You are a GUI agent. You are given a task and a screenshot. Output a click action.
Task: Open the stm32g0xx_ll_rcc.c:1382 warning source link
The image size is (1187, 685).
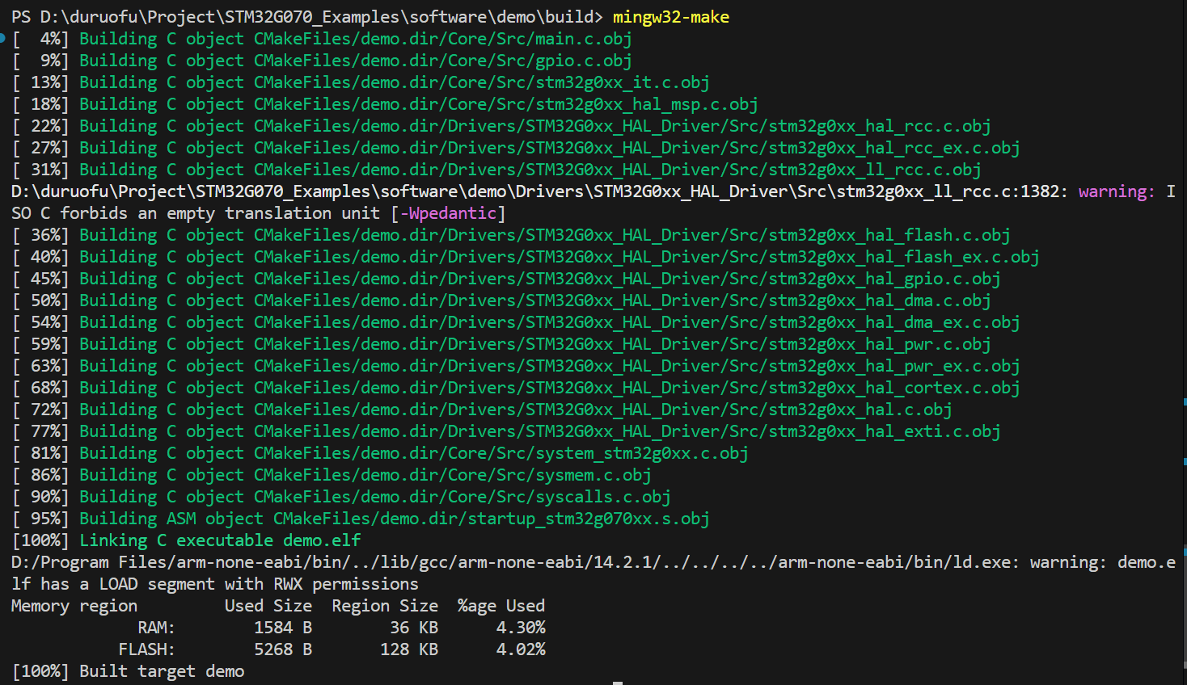[534, 191]
